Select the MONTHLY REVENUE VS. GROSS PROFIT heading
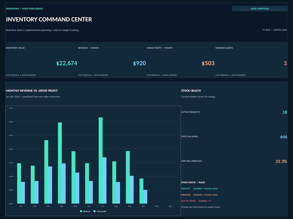 pyautogui.click(x=32, y=91)
